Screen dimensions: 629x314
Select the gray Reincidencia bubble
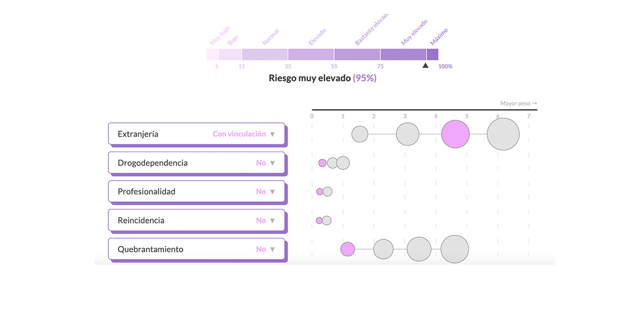[x=327, y=220]
